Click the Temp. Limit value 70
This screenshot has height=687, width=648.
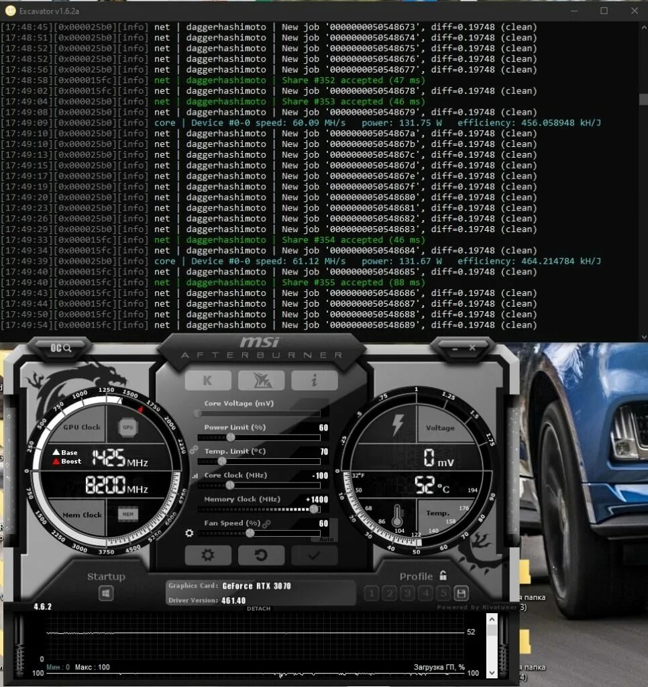[324, 452]
